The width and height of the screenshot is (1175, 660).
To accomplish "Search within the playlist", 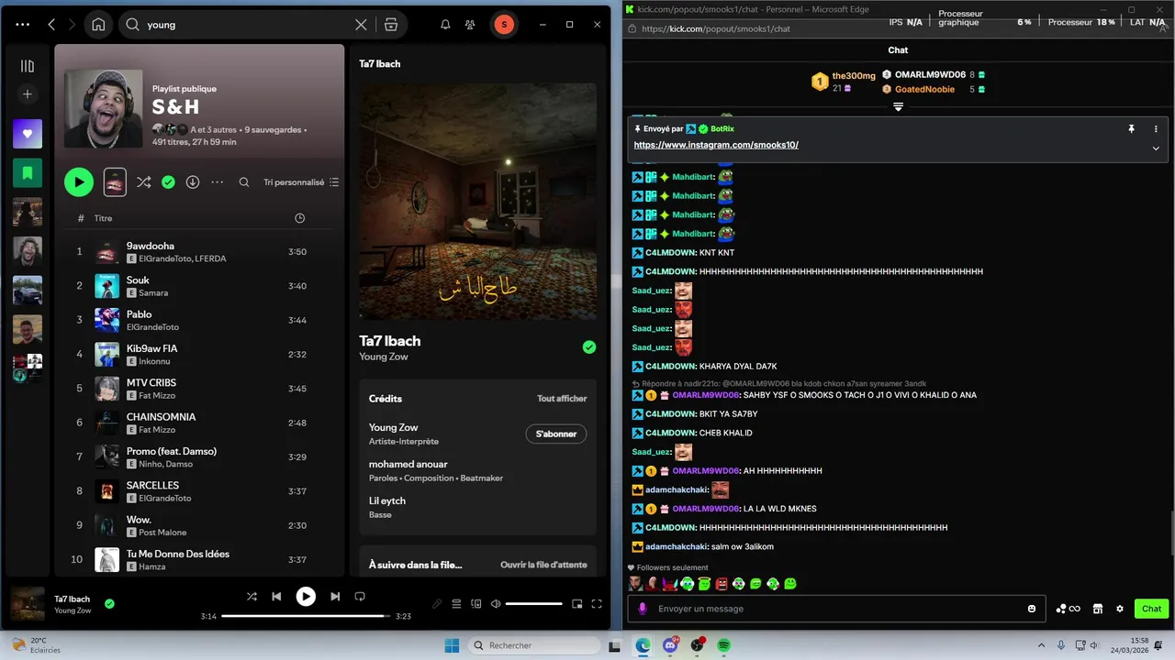I will 244,182.
